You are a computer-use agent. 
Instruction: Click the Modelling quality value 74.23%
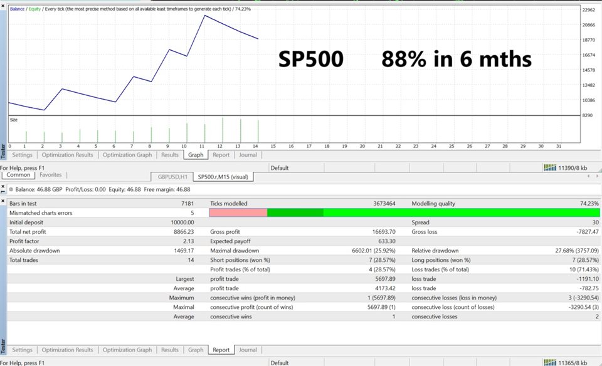[x=589, y=203]
